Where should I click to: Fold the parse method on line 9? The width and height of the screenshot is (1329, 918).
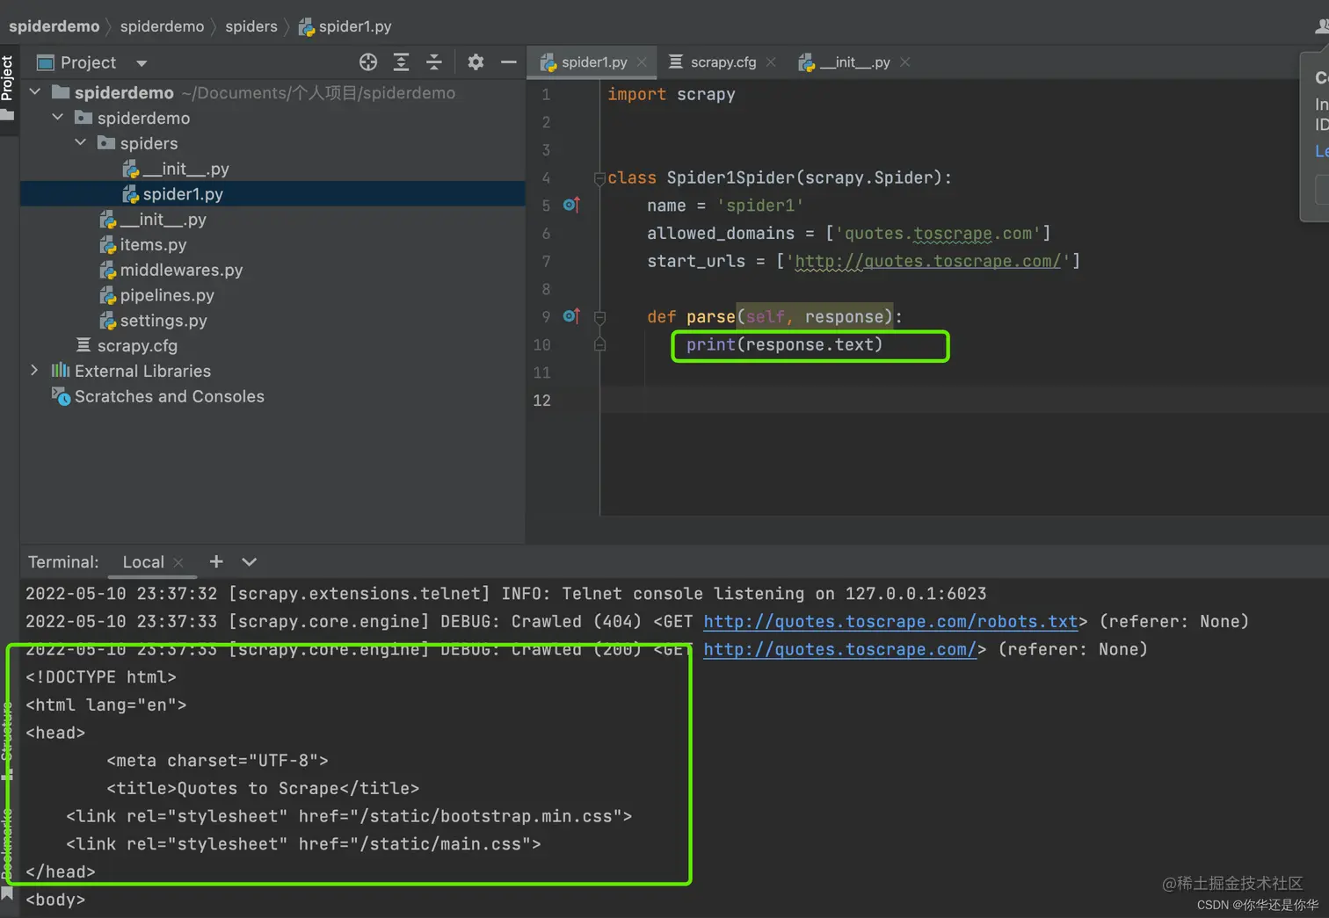coord(599,317)
